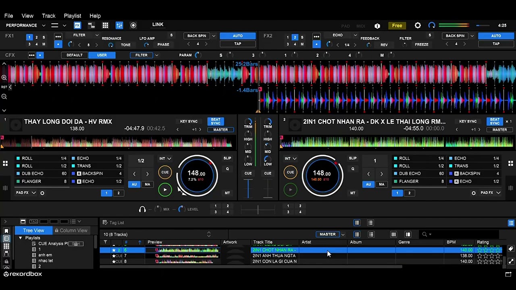Toggle the SLIP mode on deck 1
The height and width of the screenshot is (290, 516).
227,158
